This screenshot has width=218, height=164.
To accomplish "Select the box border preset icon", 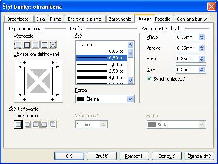I will tap(27, 45).
